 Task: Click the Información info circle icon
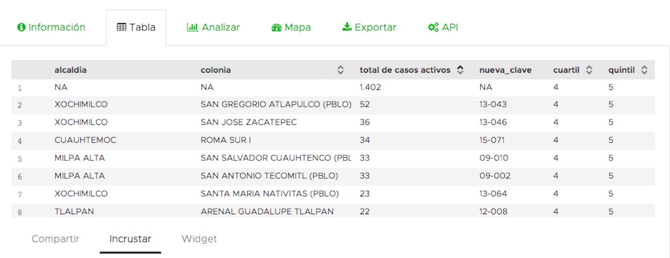pyautogui.click(x=21, y=27)
